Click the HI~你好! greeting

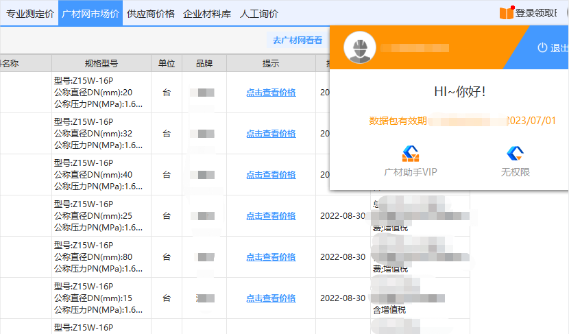point(459,91)
